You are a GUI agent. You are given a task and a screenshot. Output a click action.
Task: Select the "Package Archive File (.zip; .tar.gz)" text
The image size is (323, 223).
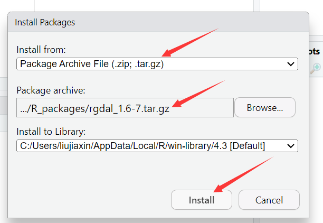(92, 64)
